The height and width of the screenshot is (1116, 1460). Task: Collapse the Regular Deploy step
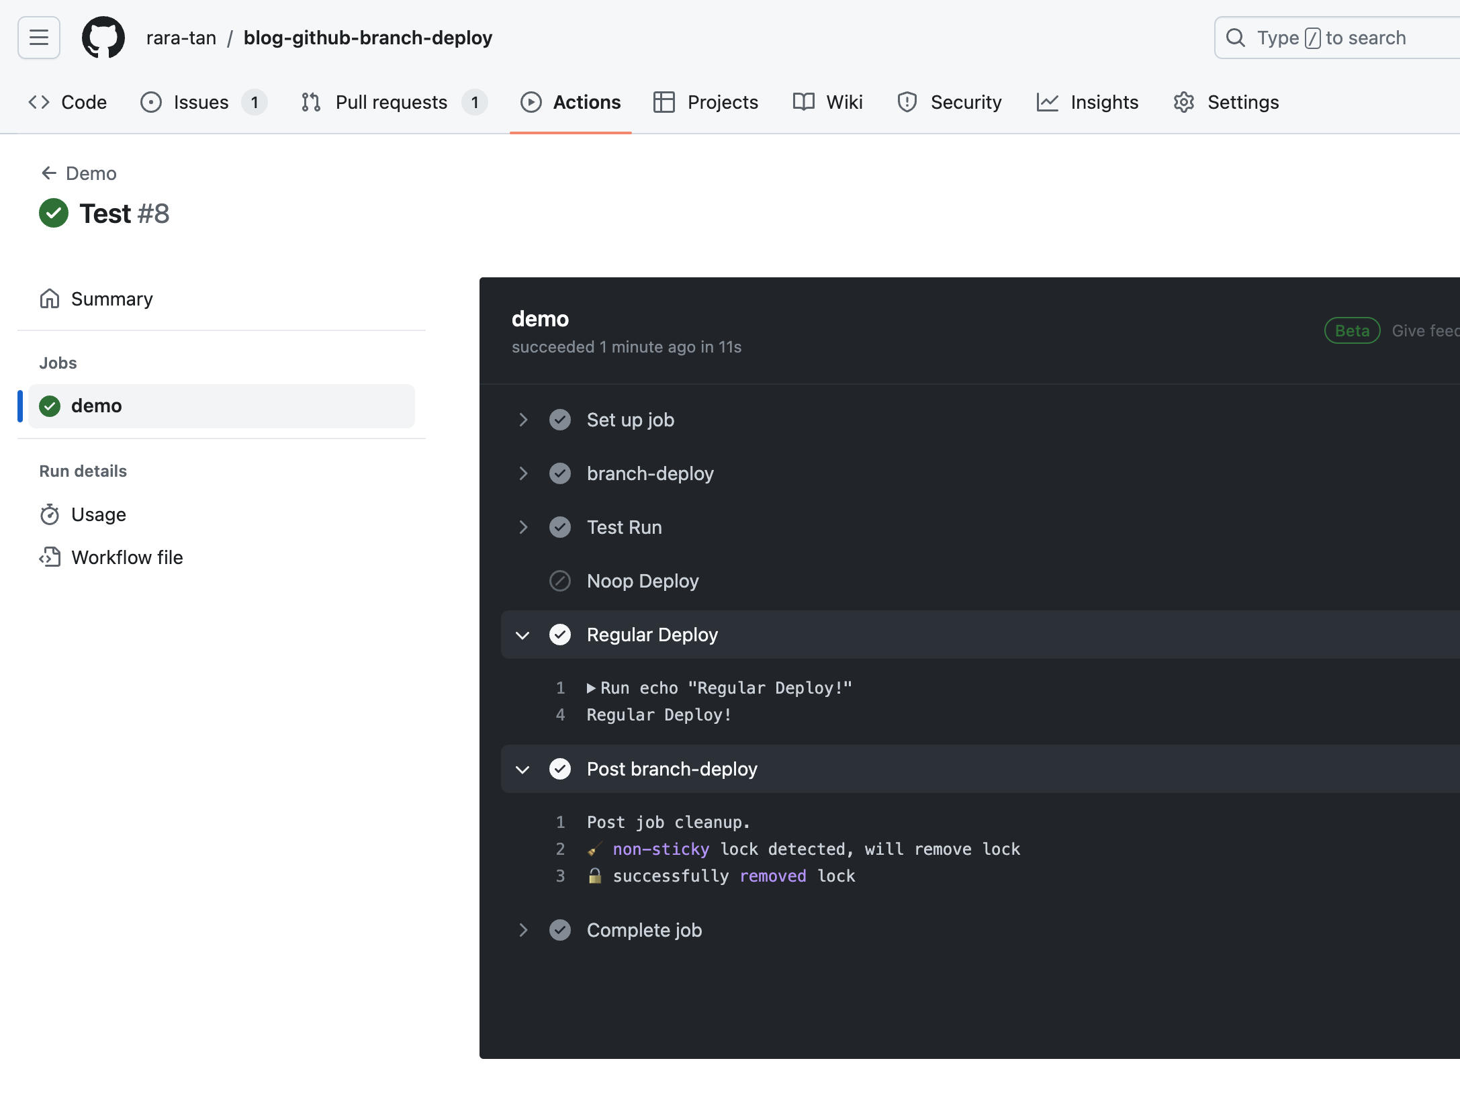click(x=523, y=635)
